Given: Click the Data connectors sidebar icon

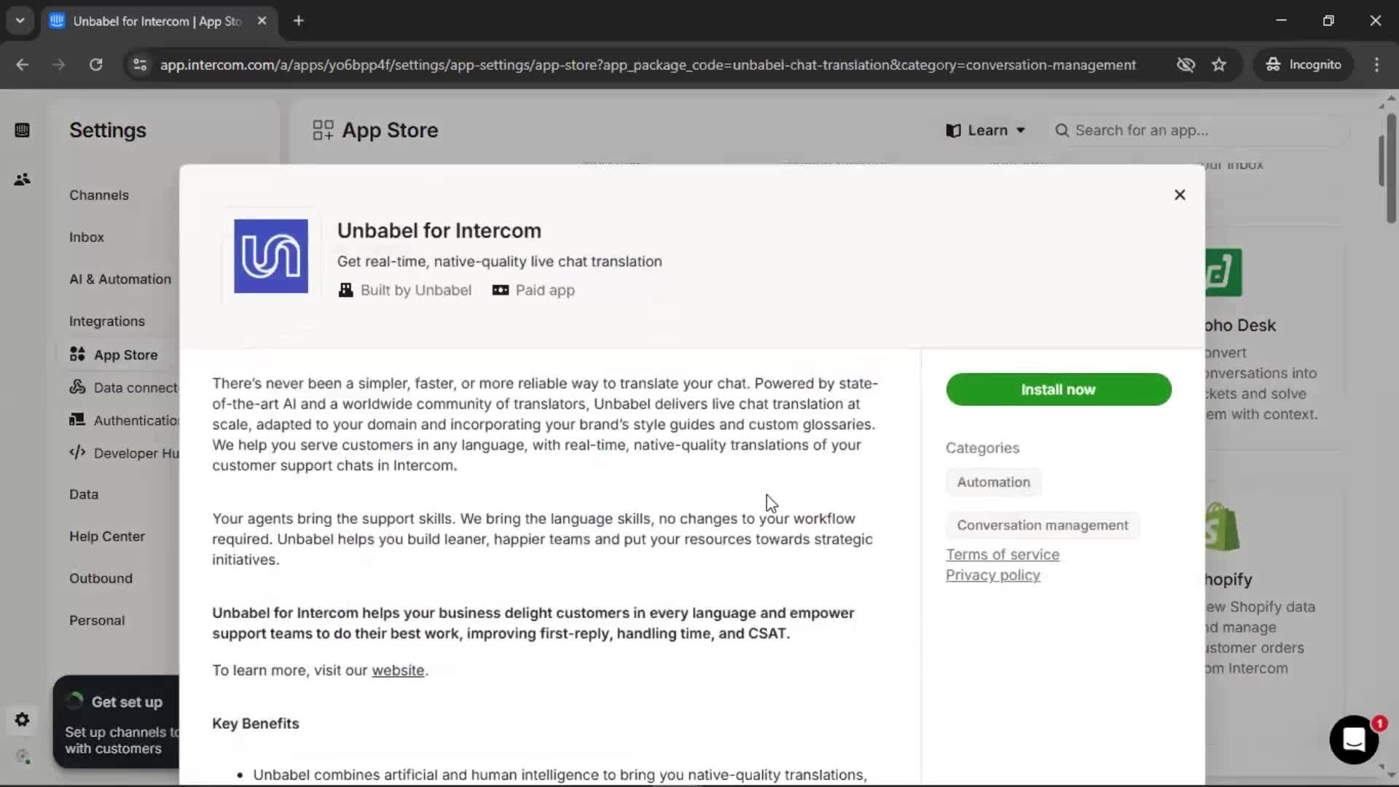Looking at the screenshot, I should click(x=77, y=387).
